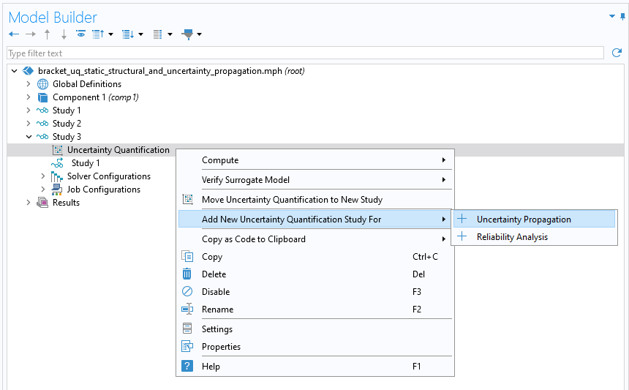Click the move down arrow icon
Screen dimensions: 629x390
[64, 34]
